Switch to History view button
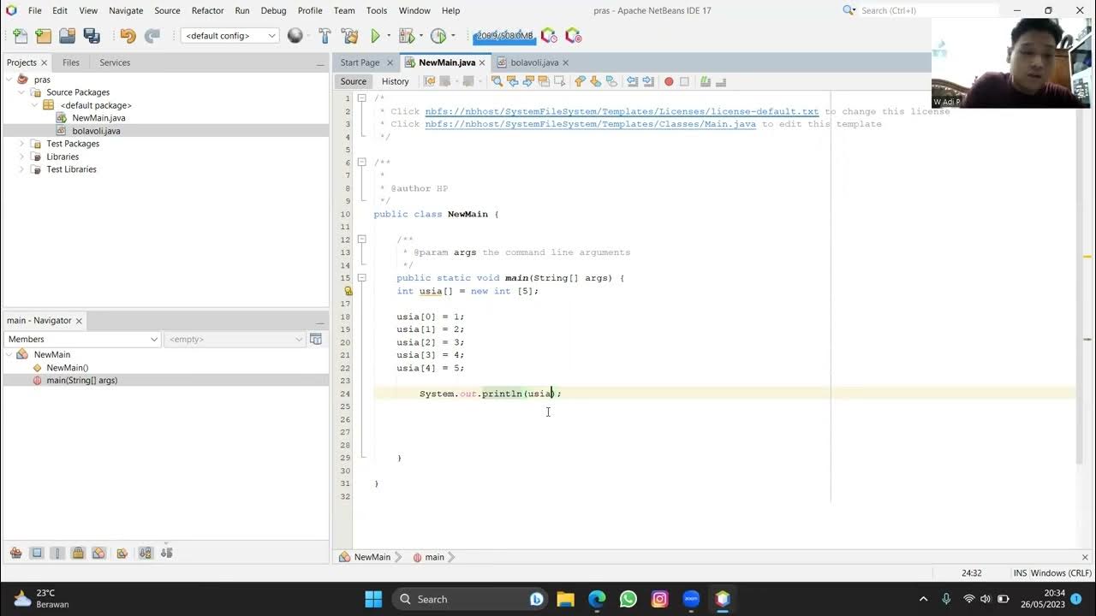This screenshot has height=616, width=1096. click(x=395, y=81)
